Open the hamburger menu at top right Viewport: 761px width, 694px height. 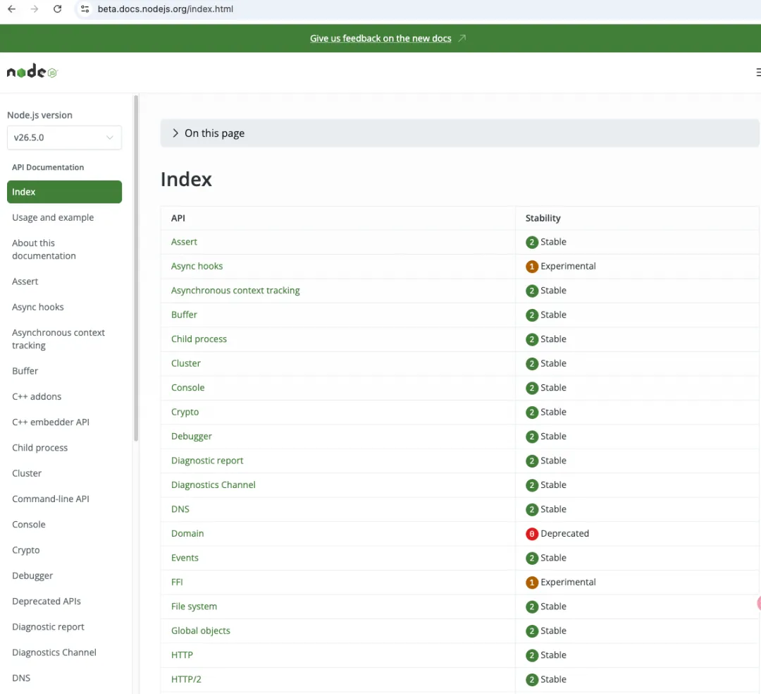[757, 72]
